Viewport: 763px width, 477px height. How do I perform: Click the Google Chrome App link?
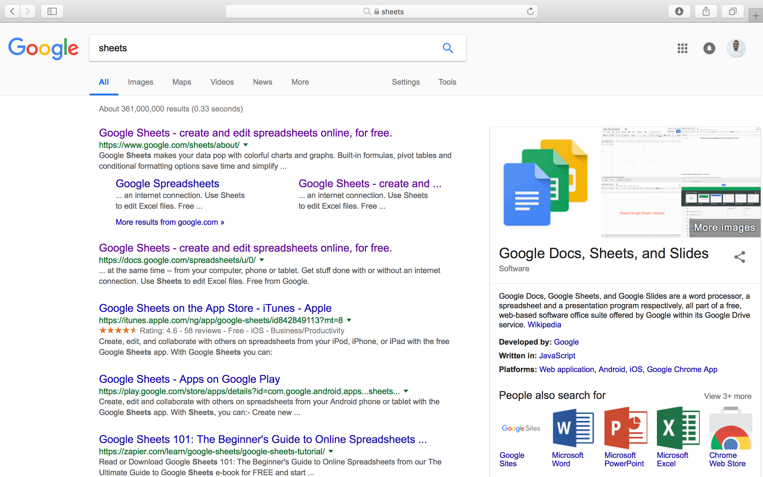pyautogui.click(x=682, y=369)
